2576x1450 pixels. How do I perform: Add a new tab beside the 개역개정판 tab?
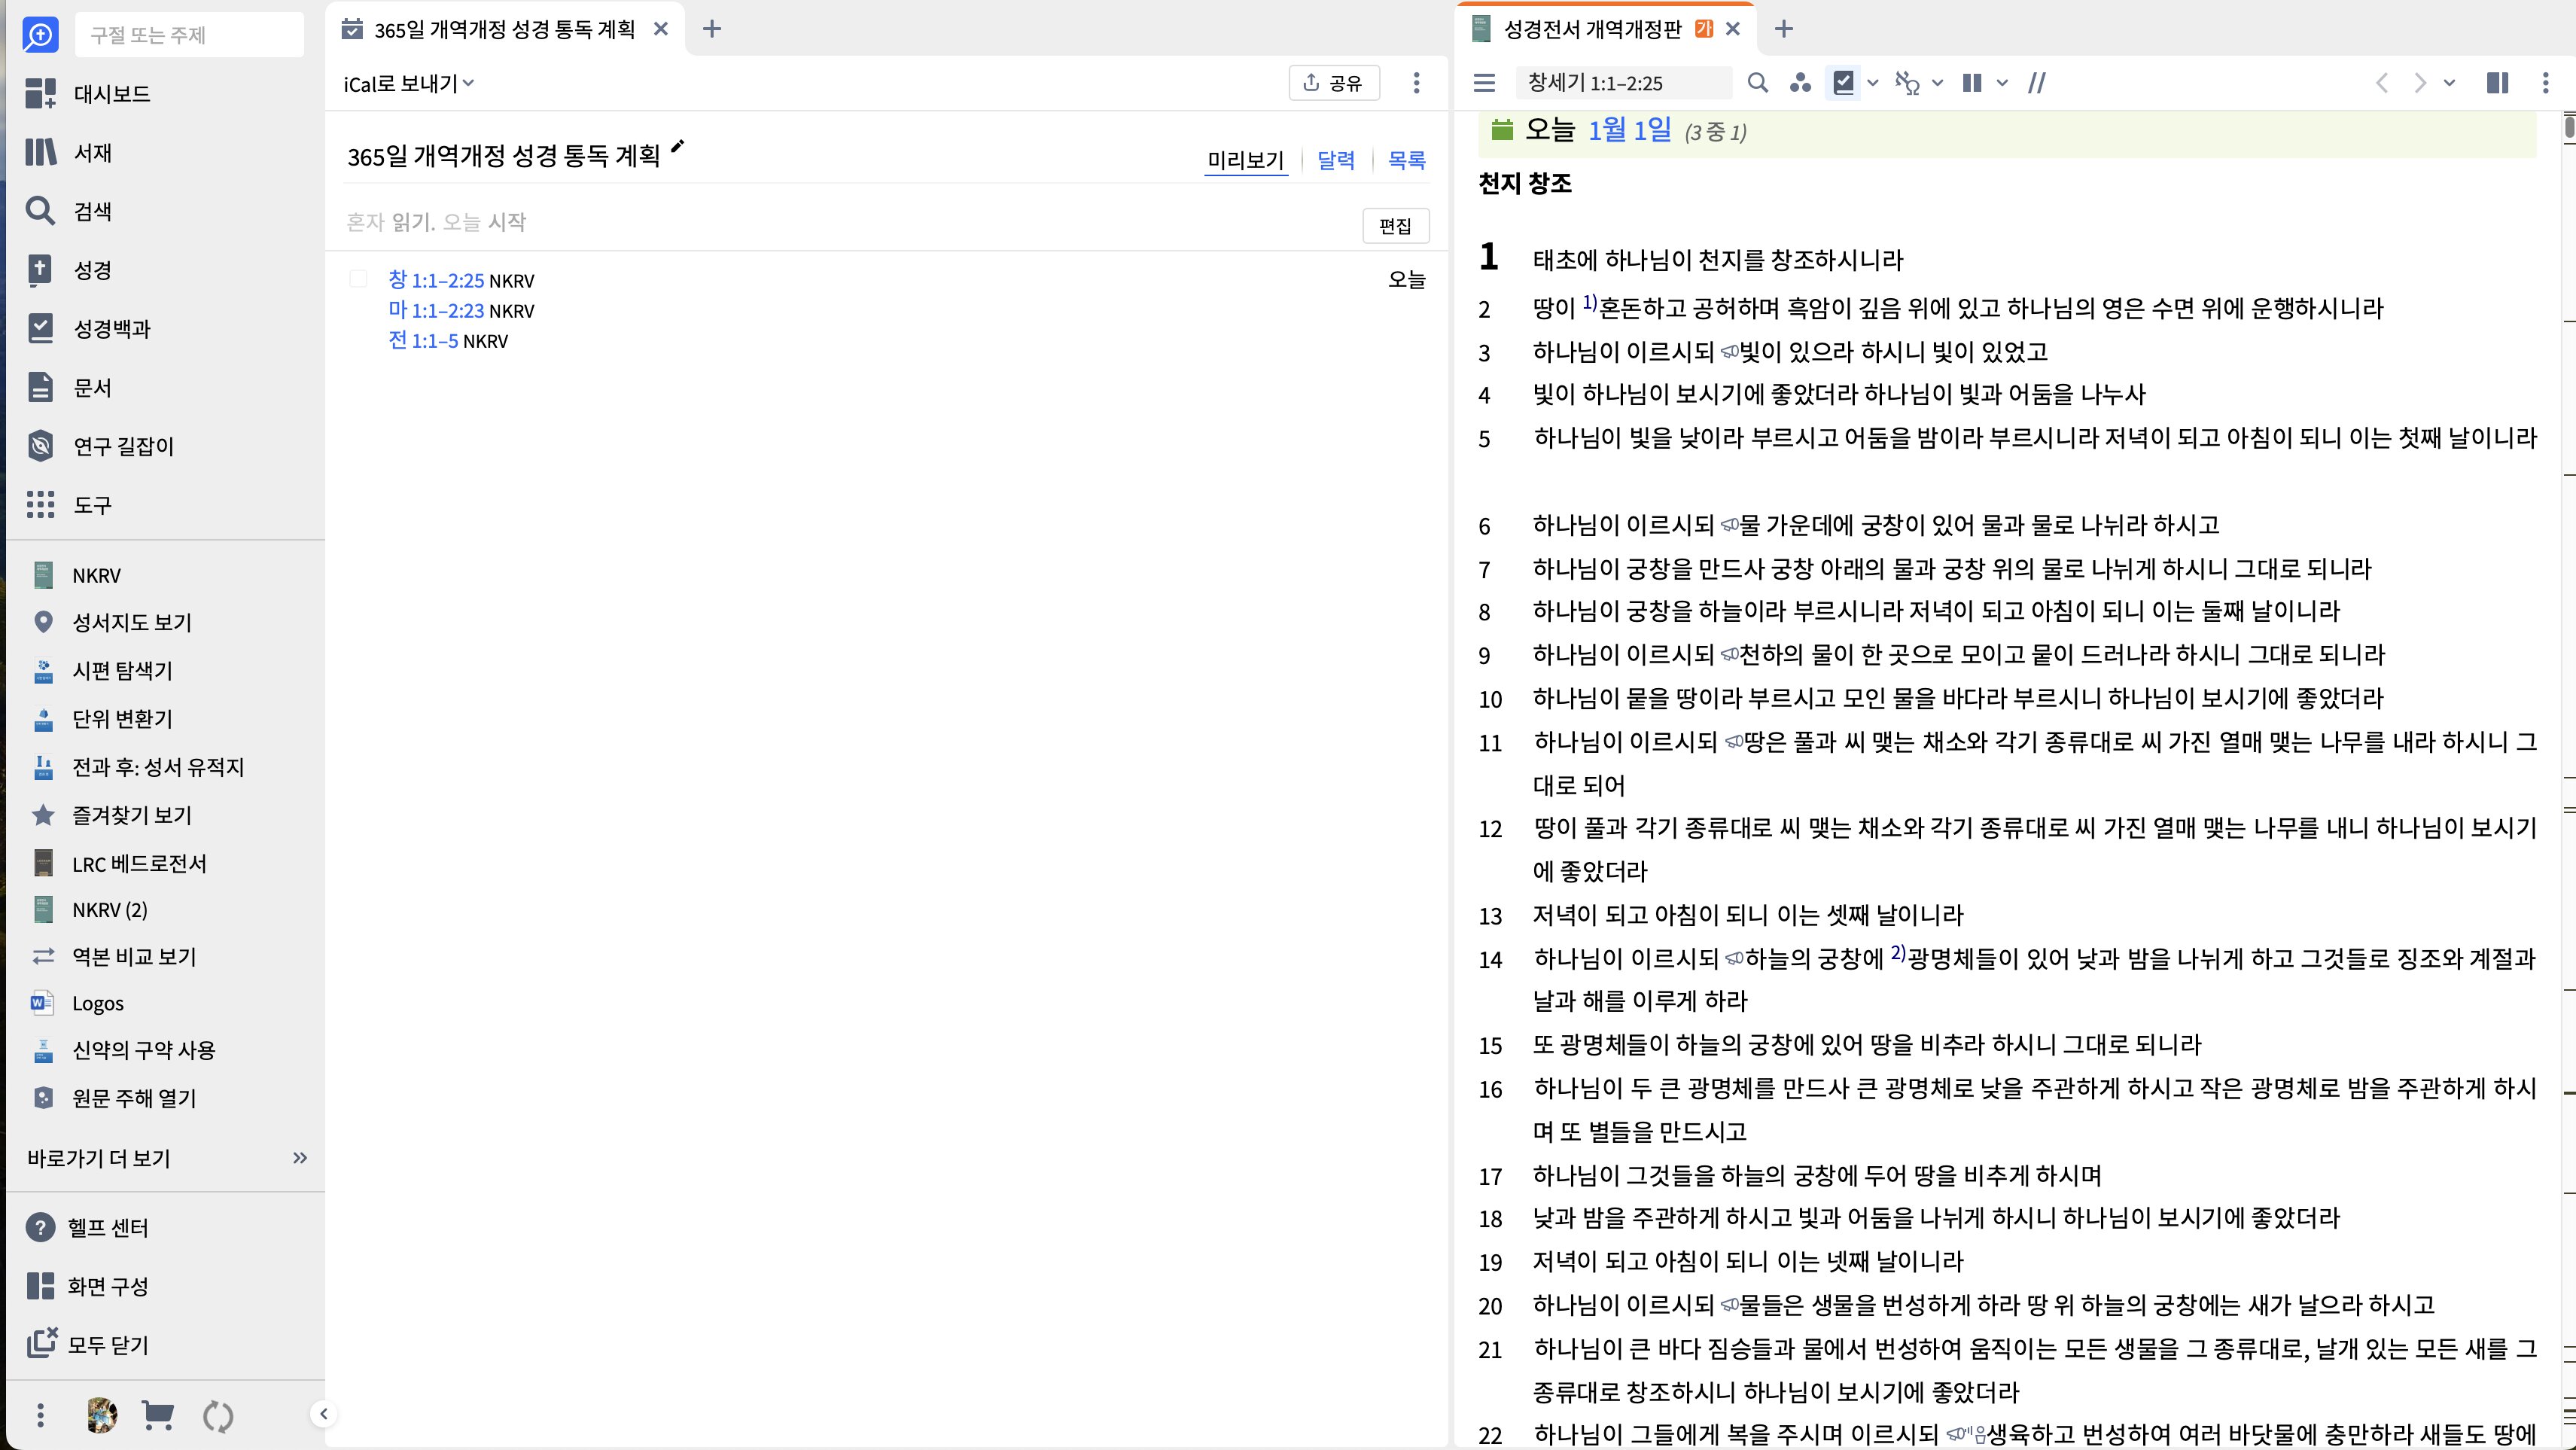(1783, 29)
